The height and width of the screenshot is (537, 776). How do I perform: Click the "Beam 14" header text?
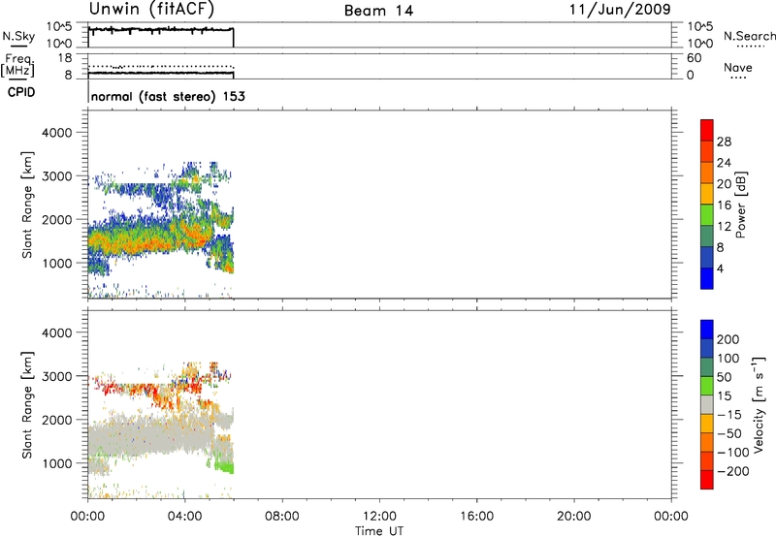point(378,11)
